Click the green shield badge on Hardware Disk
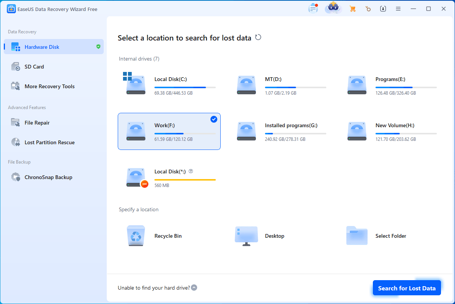The width and height of the screenshot is (455, 304). click(98, 47)
